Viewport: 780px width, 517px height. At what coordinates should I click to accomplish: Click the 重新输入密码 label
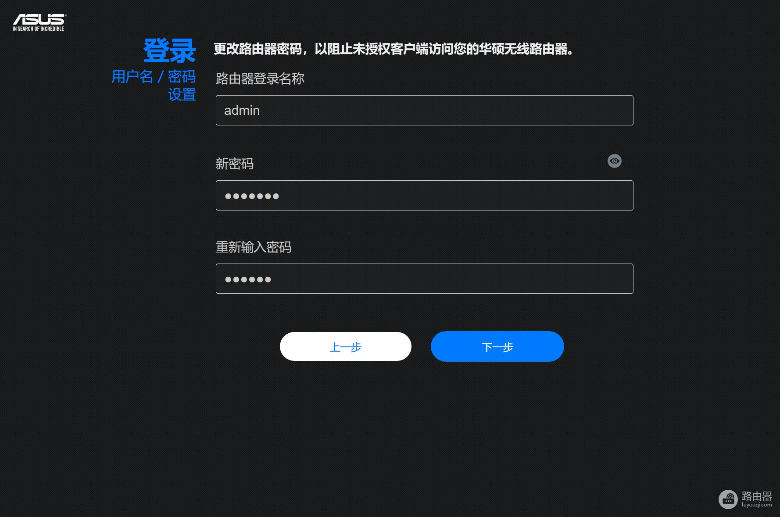(254, 247)
